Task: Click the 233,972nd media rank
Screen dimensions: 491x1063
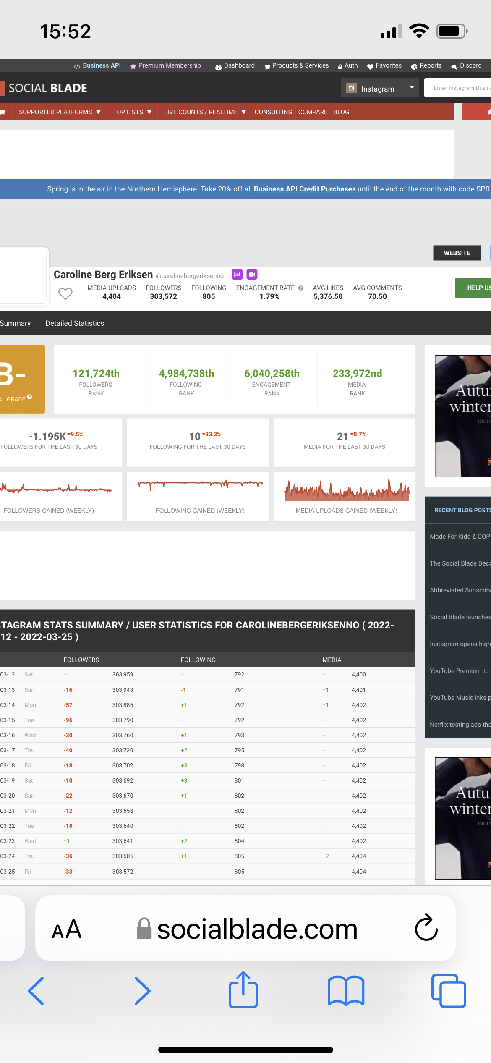Action: (358, 373)
